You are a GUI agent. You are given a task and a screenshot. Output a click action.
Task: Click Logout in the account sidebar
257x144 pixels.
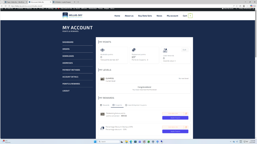66,91
